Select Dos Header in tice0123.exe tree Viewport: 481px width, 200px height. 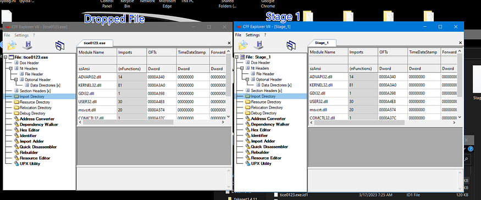coord(29,62)
